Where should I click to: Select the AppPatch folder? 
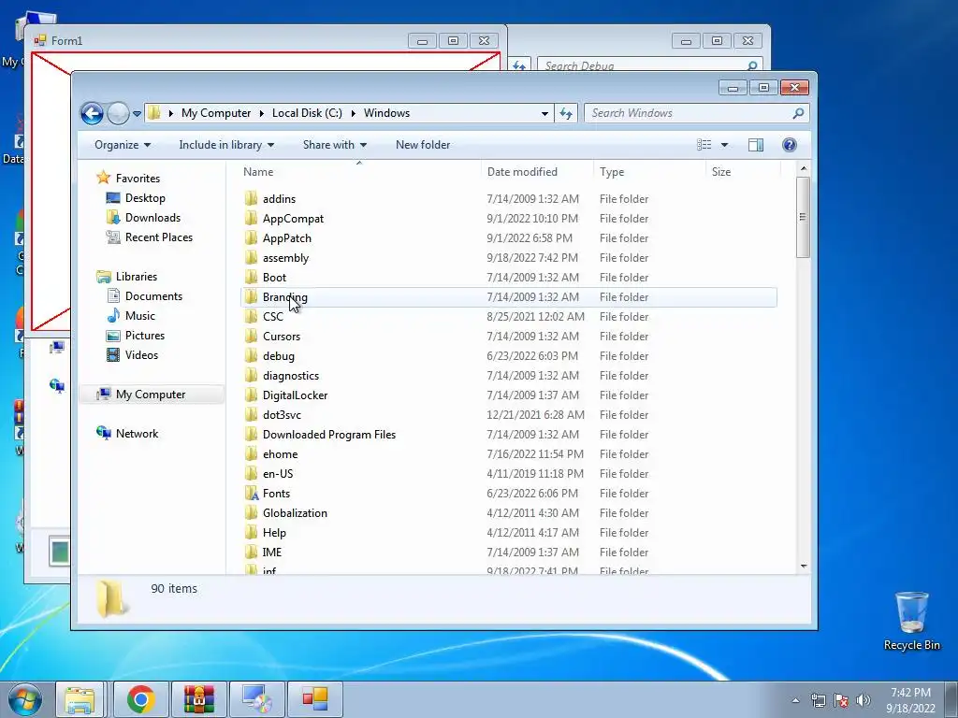pos(286,238)
